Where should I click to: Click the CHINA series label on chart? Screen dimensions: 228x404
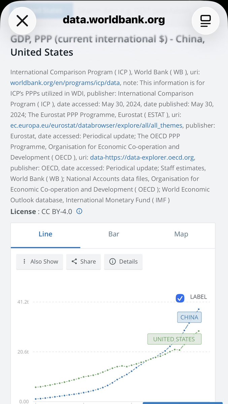point(189,317)
